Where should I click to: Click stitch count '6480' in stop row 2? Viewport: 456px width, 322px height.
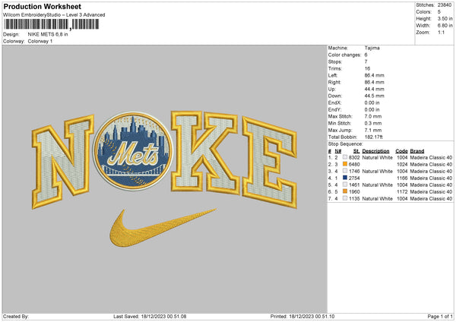click(354, 165)
